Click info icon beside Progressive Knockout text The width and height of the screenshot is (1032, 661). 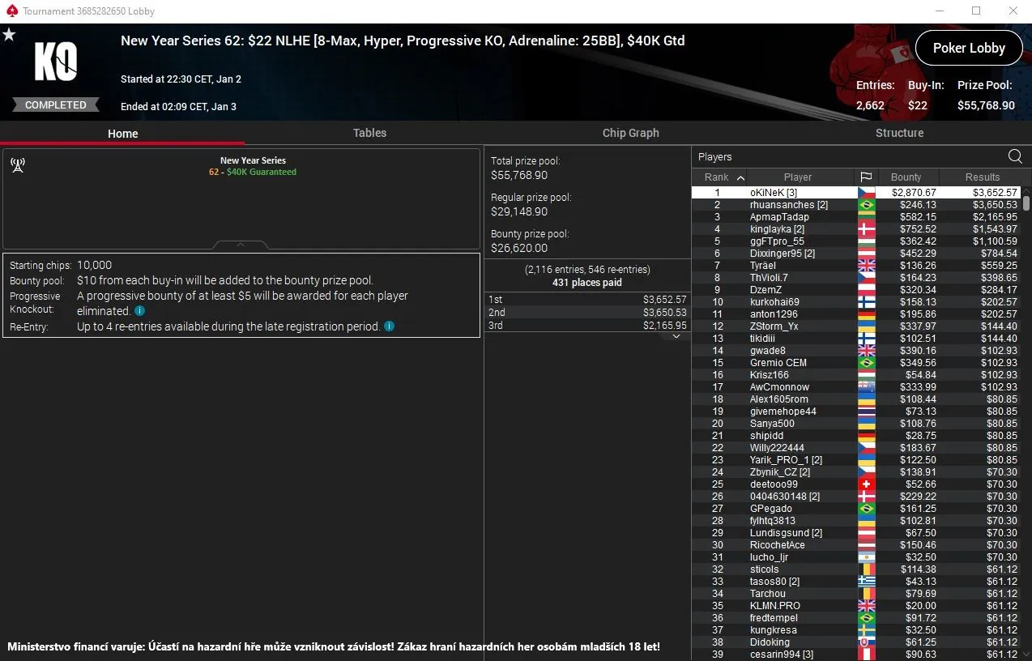[x=139, y=311]
